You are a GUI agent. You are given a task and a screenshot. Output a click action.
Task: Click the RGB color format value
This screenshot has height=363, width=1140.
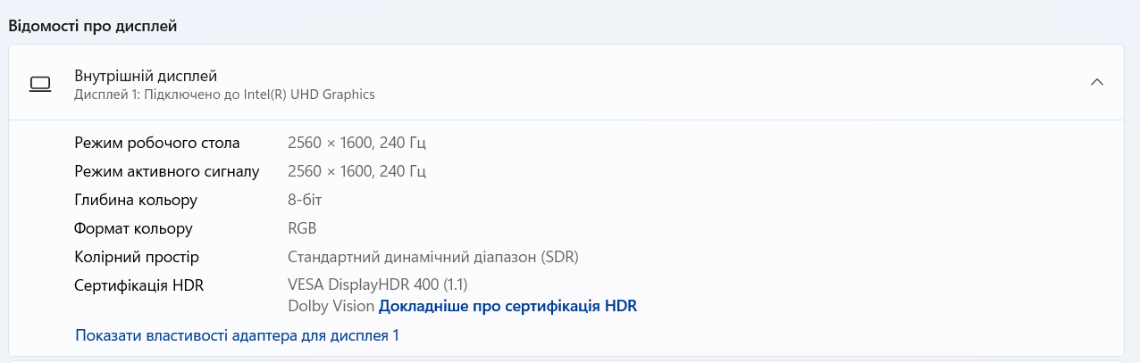click(x=302, y=228)
